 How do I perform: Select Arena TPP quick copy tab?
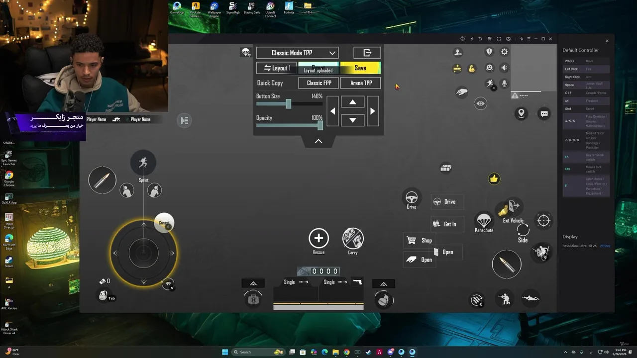361,83
